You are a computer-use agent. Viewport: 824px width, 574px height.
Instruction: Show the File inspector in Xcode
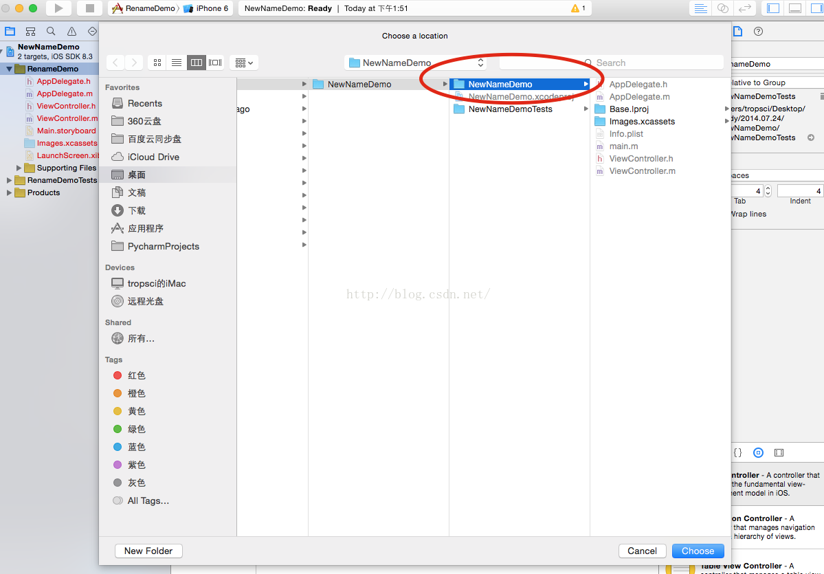pos(738,32)
